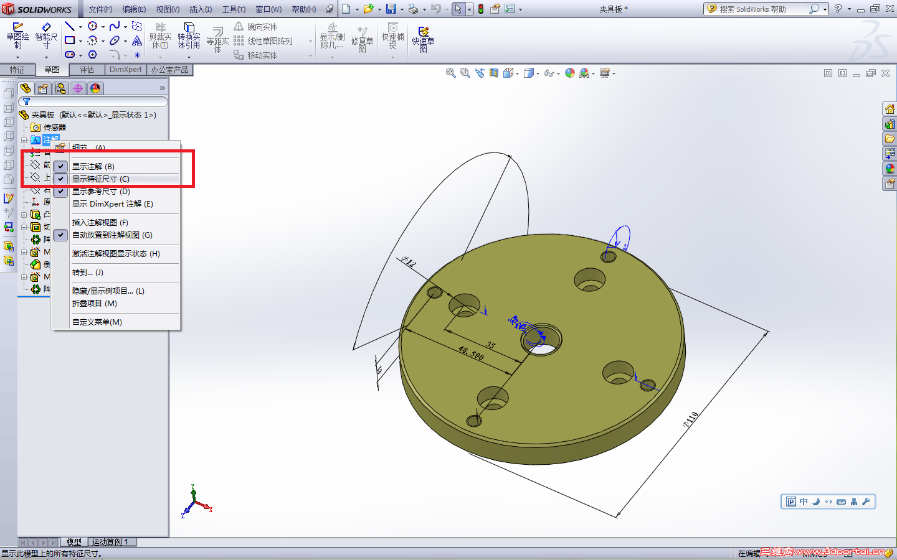Open the Save dropdown arrow
Image resolution: width=897 pixels, height=560 pixels.
click(x=402, y=9)
